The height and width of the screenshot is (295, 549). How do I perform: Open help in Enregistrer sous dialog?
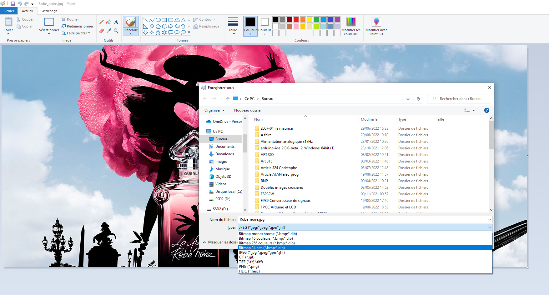coord(486,110)
